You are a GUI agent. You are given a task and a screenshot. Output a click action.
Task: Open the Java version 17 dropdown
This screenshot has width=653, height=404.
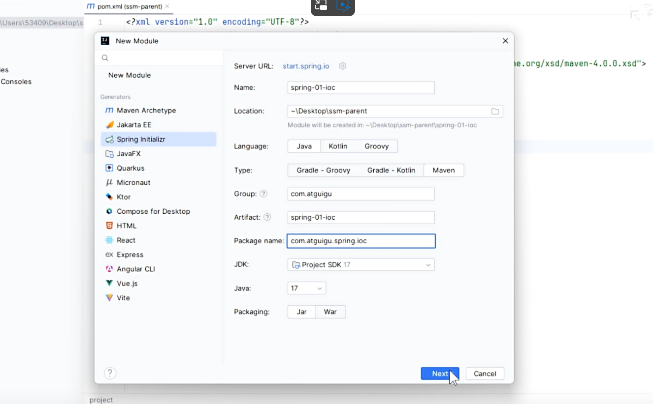pos(307,288)
